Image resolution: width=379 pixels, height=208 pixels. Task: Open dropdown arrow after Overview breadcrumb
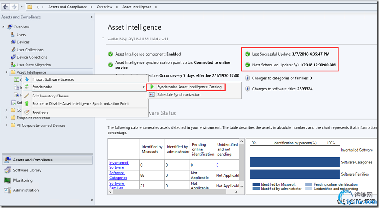(117, 7)
